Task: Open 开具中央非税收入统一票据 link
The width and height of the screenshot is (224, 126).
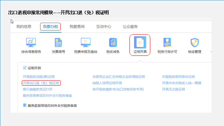Action: (x=182, y=83)
